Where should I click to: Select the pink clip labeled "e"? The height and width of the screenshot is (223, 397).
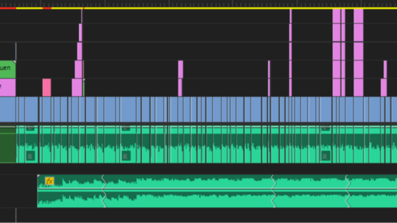(x=7, y=87)
